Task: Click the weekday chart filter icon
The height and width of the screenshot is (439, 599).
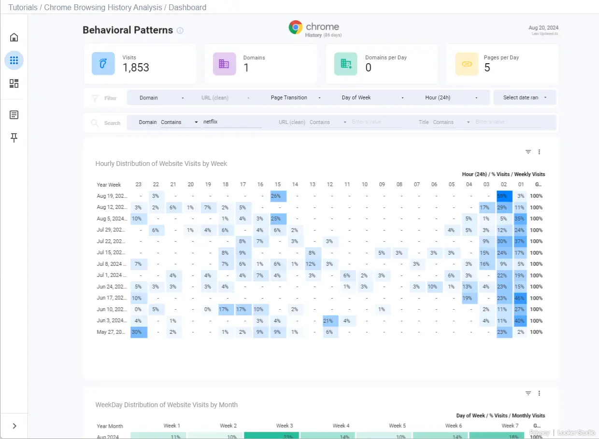Action: 528,393
